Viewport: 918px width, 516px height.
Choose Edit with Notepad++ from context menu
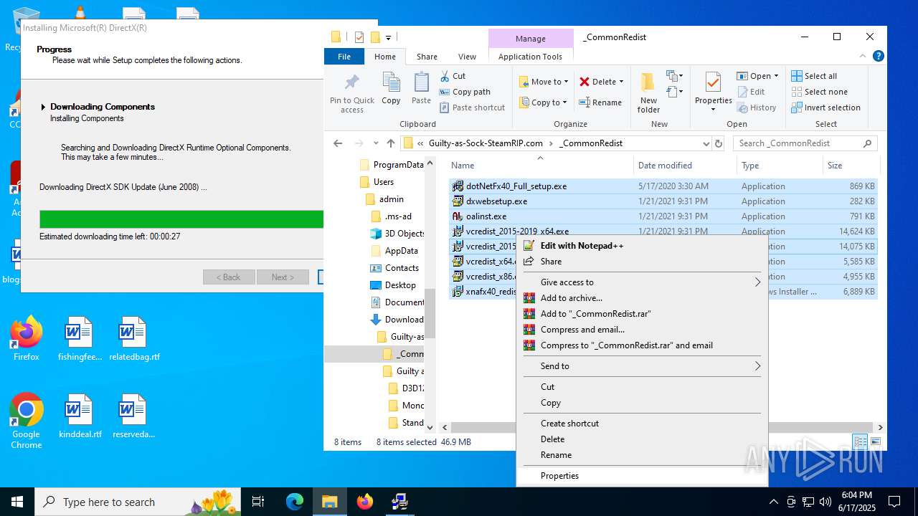(x=642, y=246)
